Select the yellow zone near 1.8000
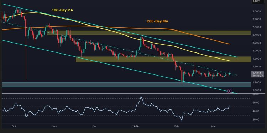 [163, 59]
